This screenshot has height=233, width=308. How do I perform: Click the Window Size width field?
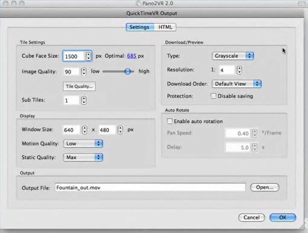coord(72,130)
